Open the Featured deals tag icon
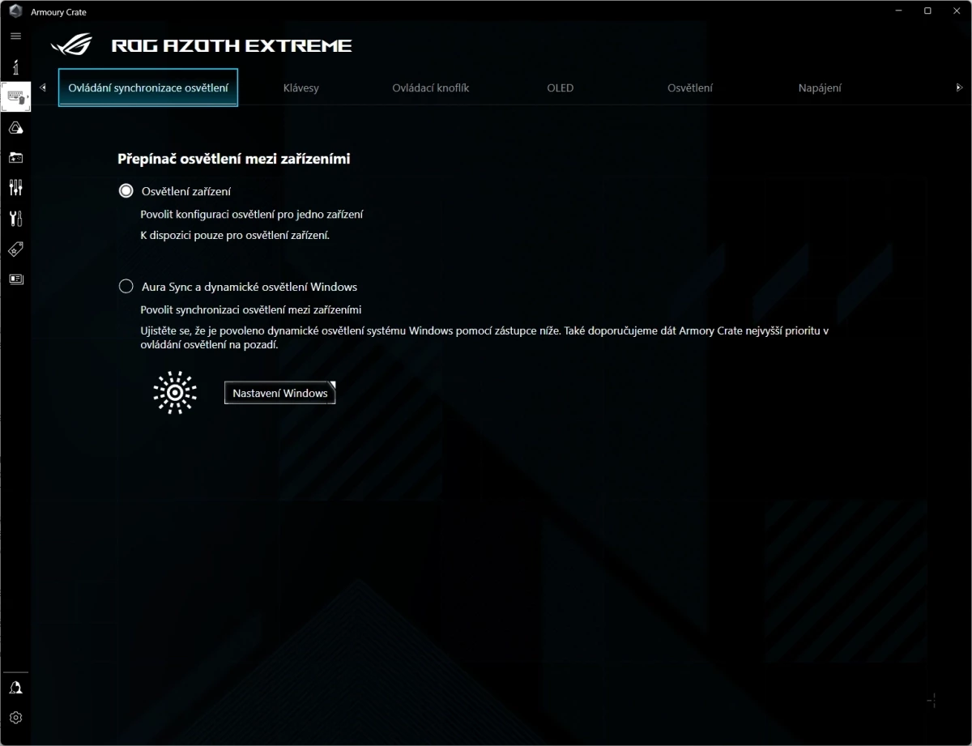 tap(15, 249)
